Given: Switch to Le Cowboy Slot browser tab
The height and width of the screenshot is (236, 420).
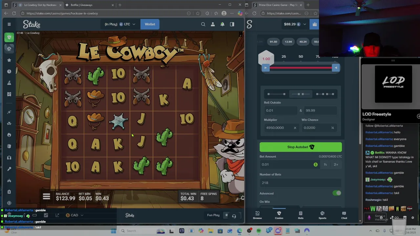Looking at the screenshot, I should [37, 5].
